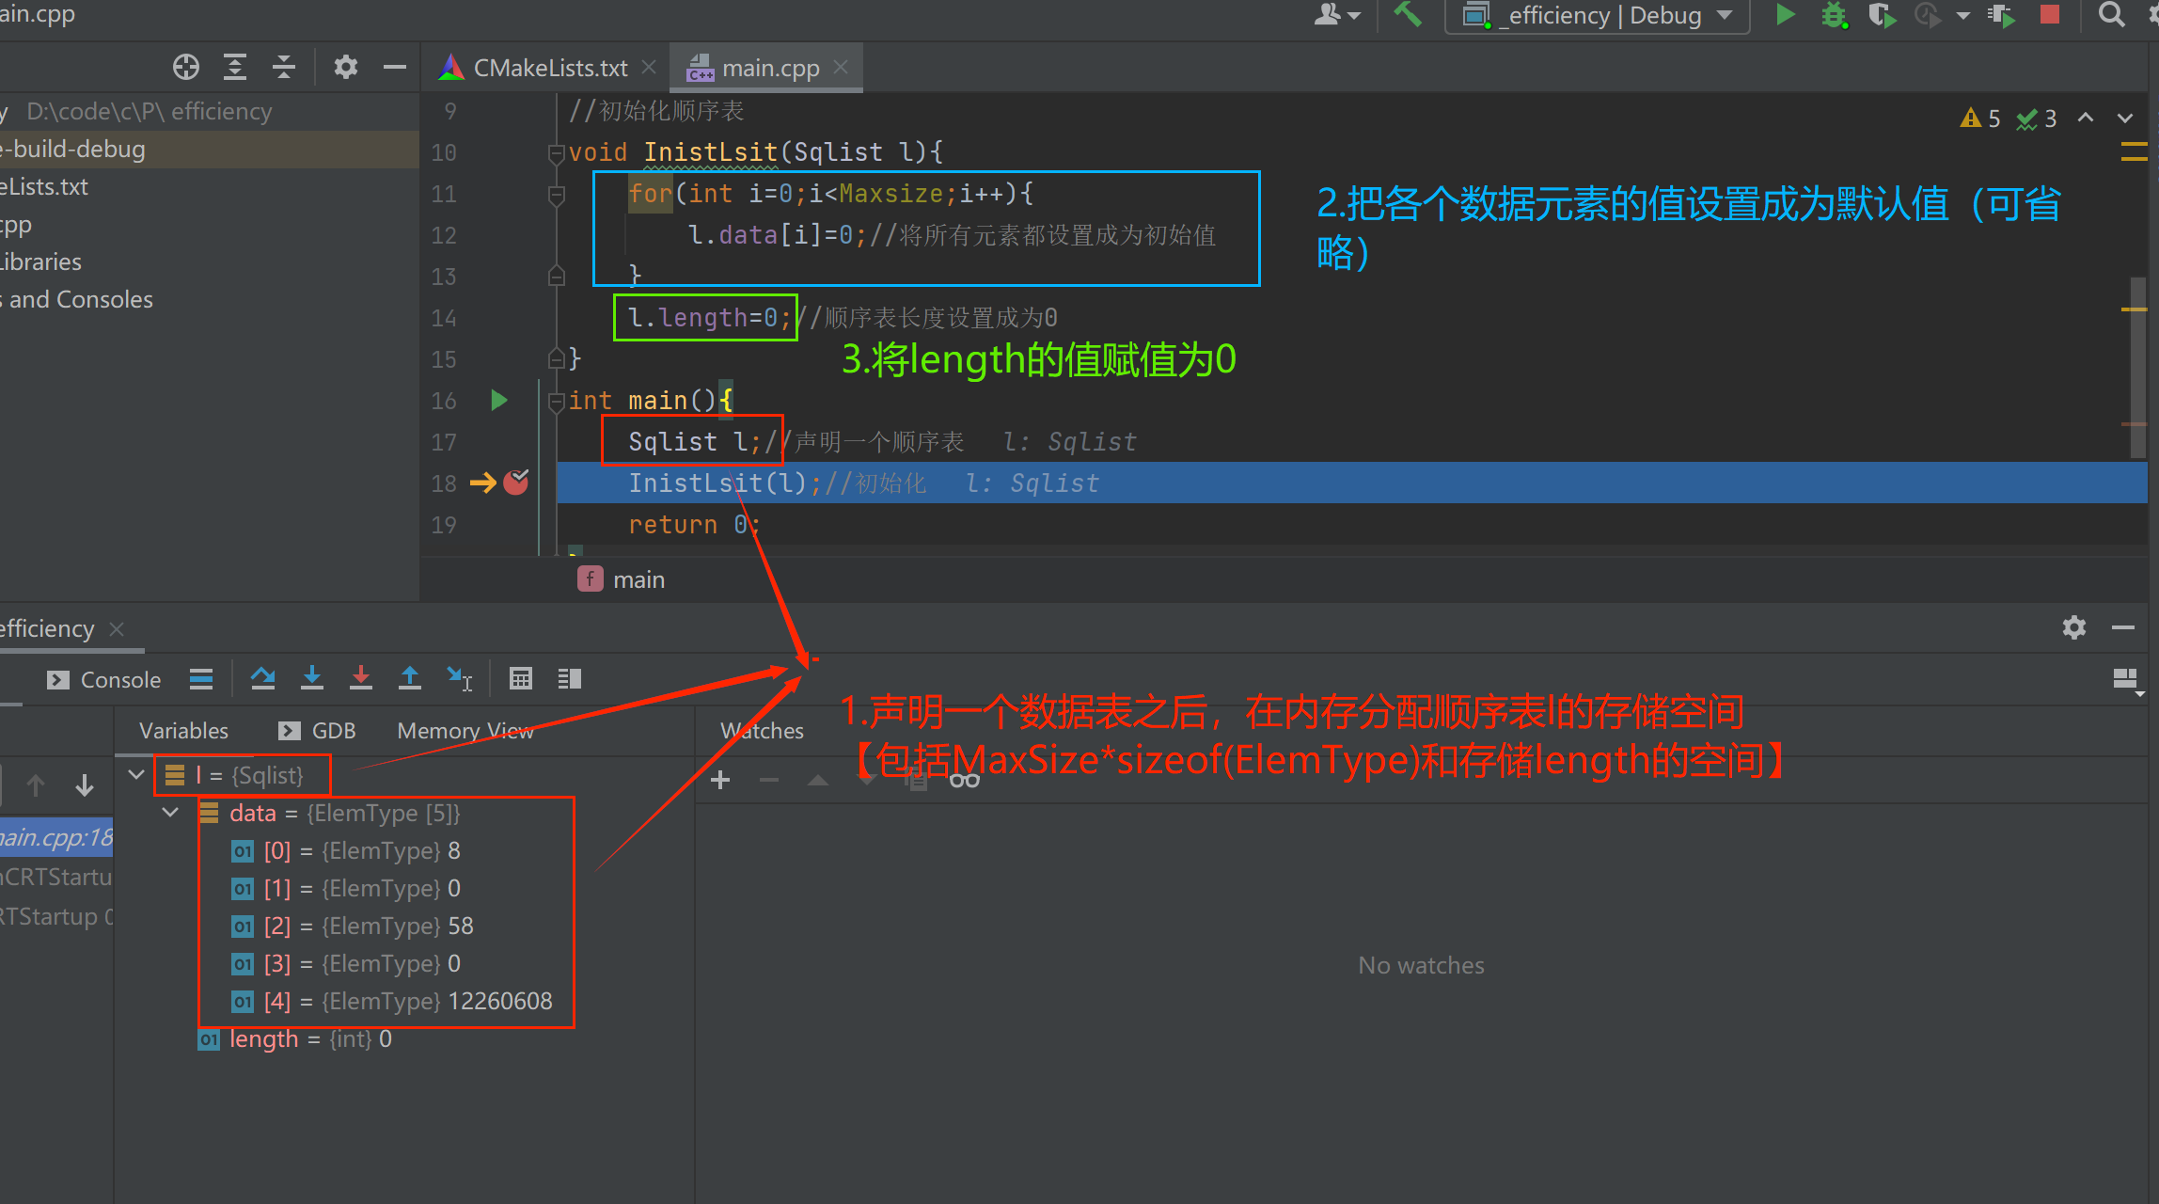Open the Memory View tab
Screen dimensions: 2159x1204
tap(465, 731)
